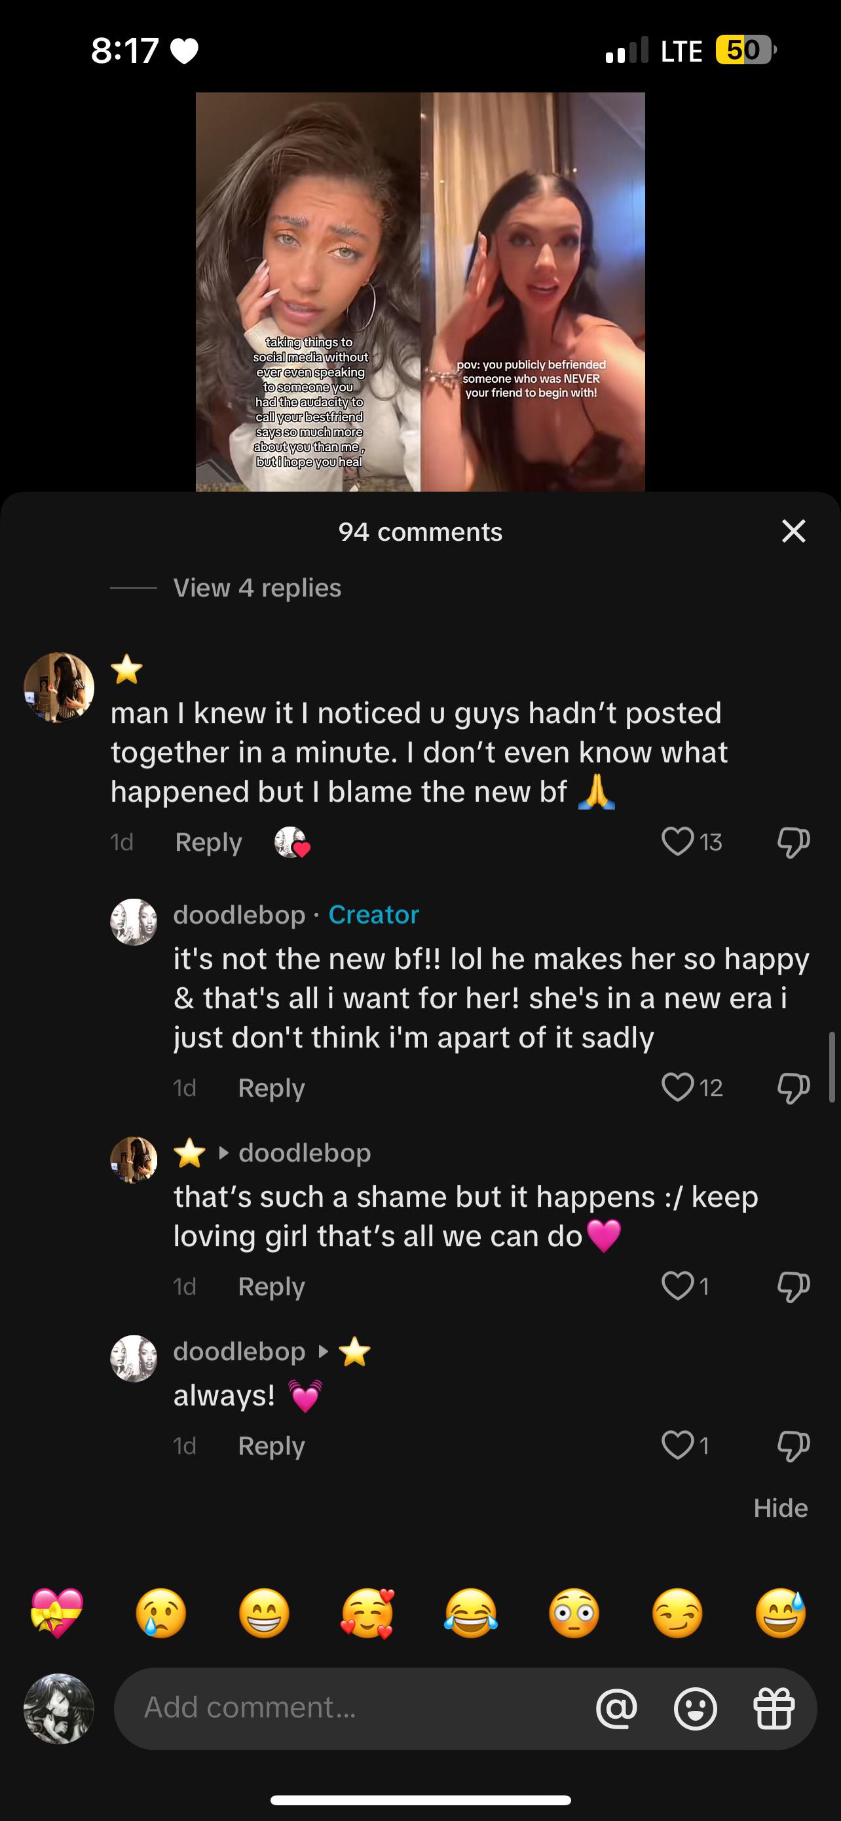
Task: Reply to the top star user comment
Action: [x=208, y=842]
